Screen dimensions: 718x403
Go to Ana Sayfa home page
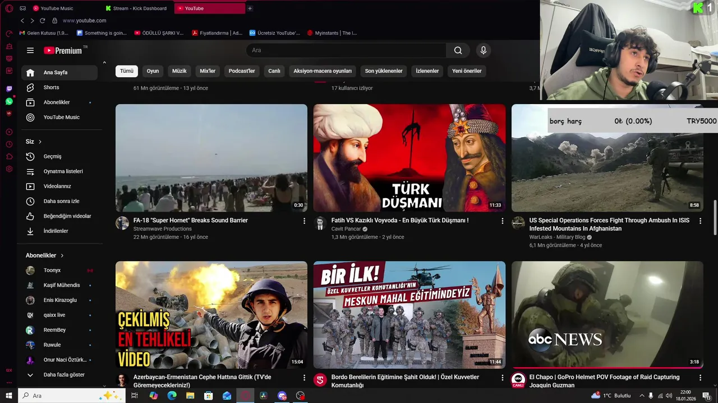click(59, 72)
